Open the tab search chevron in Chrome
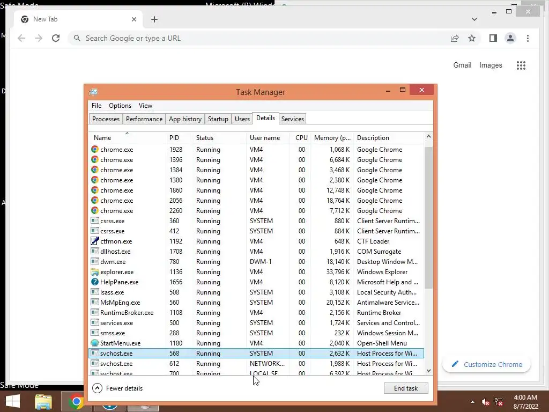Viewport: 549px width, 412px height. pyautogui.click(x=474, y=19)
